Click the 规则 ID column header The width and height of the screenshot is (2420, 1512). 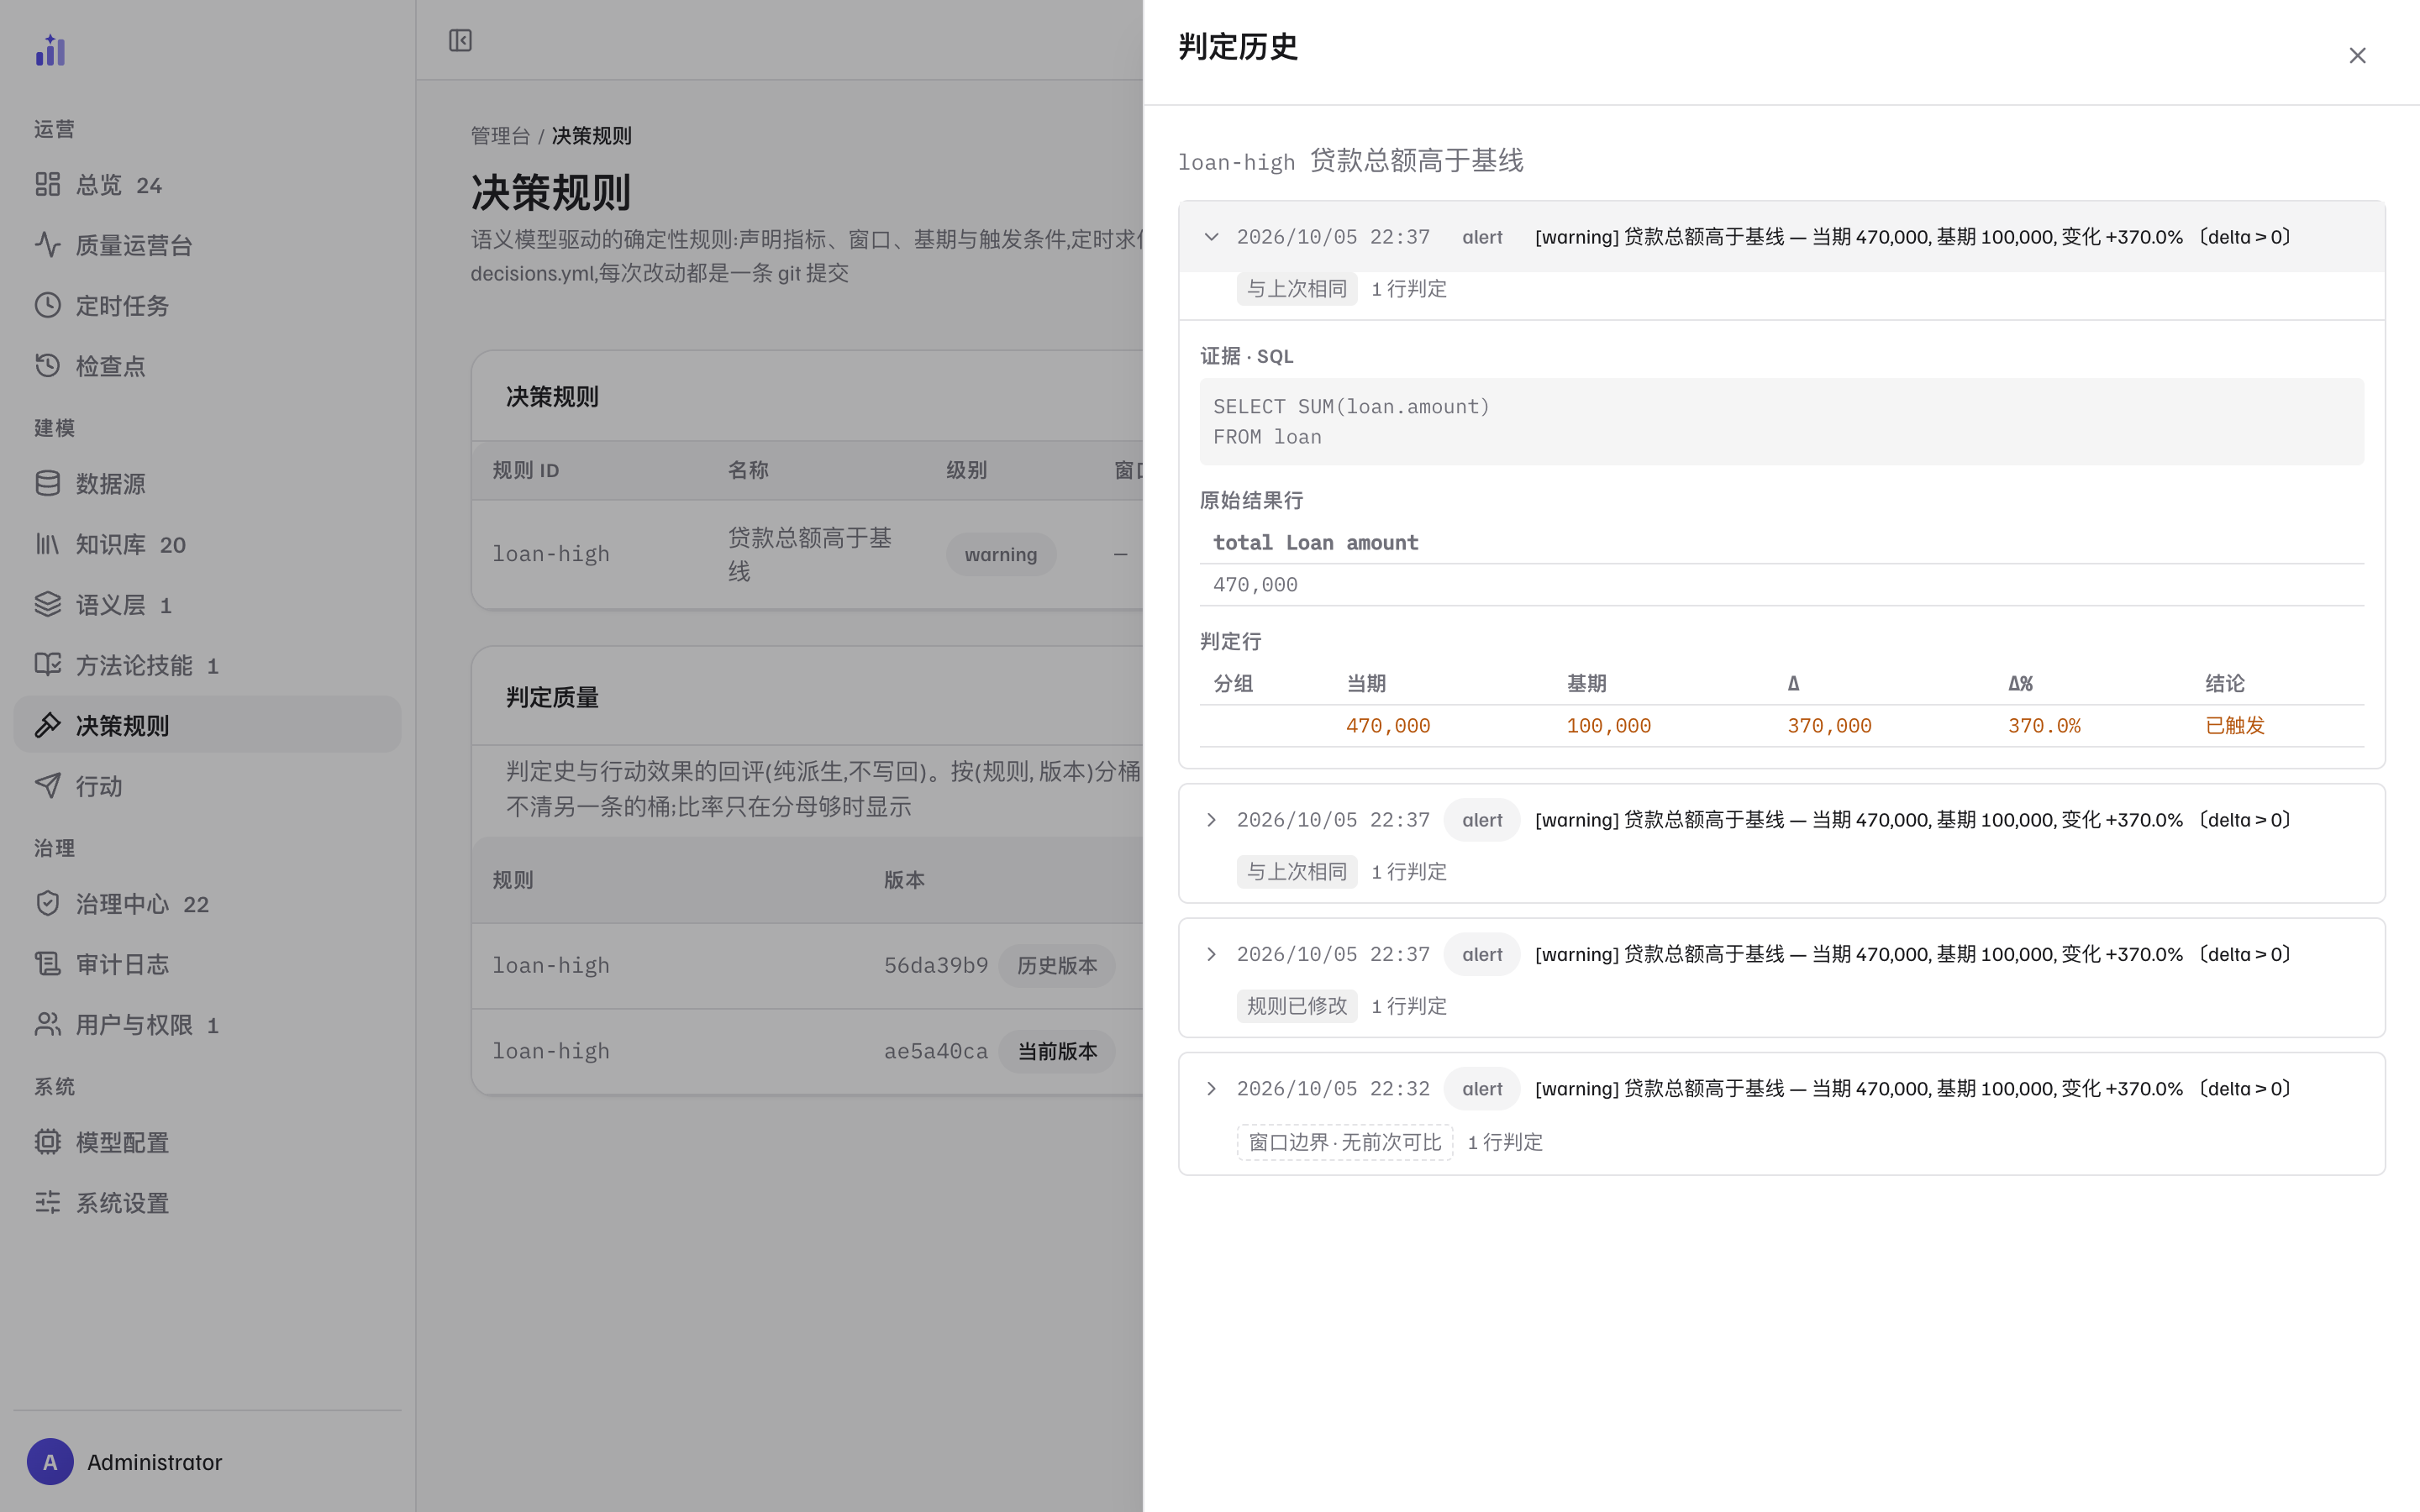click(x=526, y=470)
